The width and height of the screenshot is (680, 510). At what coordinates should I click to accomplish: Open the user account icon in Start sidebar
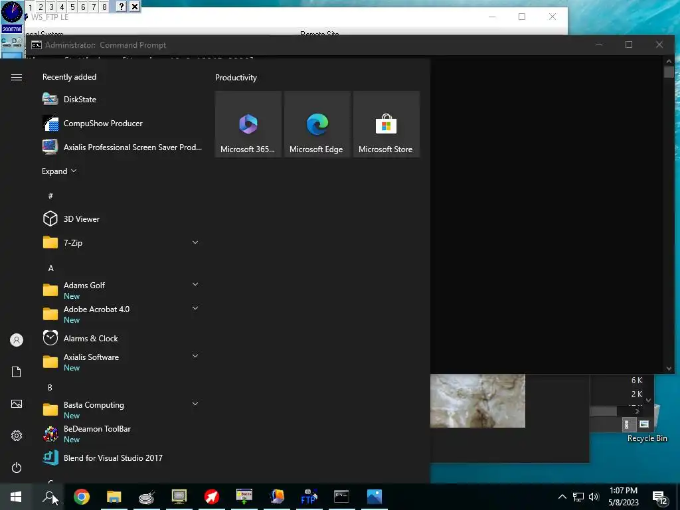tap(17, 340)
